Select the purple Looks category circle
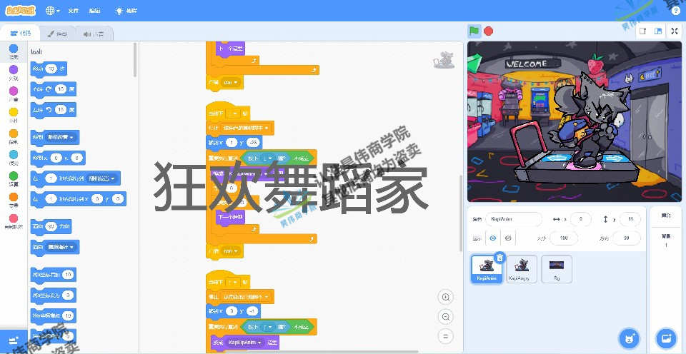This screenshot has width=686, height=354. (14, 69)
